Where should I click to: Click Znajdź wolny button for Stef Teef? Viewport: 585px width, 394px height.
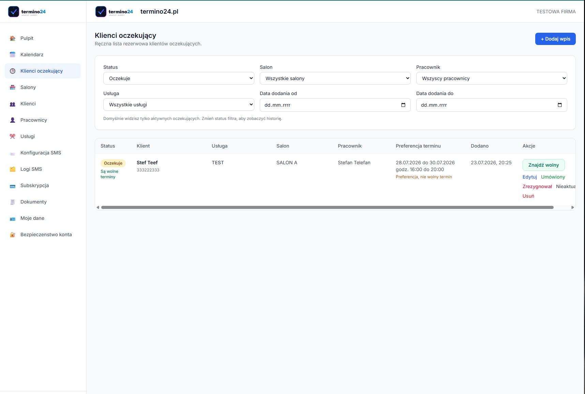coord(543,165)
